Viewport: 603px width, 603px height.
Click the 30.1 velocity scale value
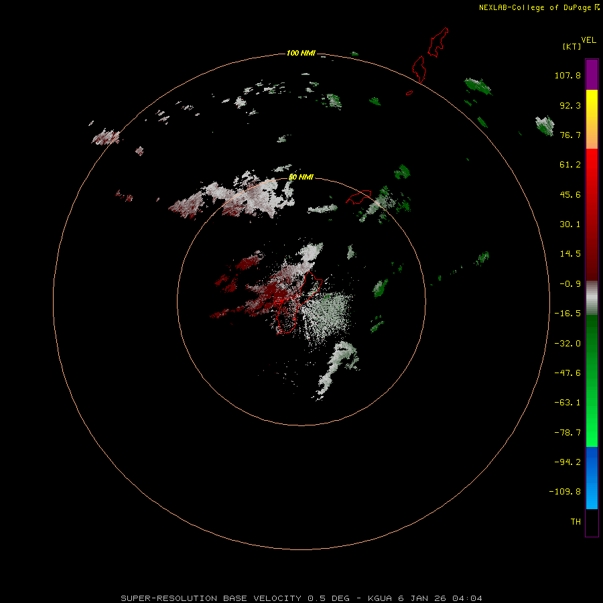(570, 224)
